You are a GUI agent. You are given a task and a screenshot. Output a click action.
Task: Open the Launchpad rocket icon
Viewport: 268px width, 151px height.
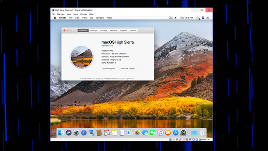point(76,133)
